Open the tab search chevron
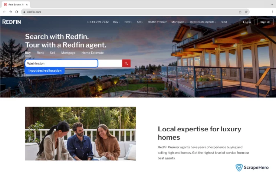The height and width of the screenshot is (175, 276). click(x=272, y=4)
